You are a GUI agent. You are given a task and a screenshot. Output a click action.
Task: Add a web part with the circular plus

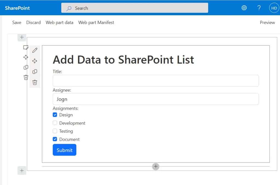(x=156, y=166)
